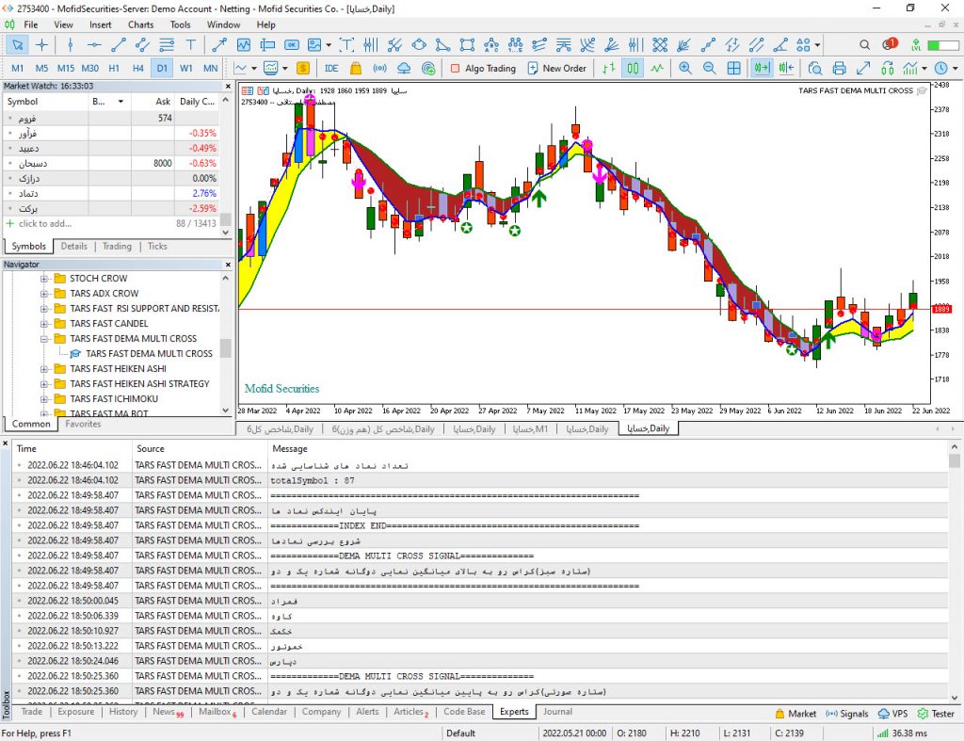Expand the TARS FAST CANDEL folder
The width and height of the screenshot is (964, 741).
pos(44,324)
